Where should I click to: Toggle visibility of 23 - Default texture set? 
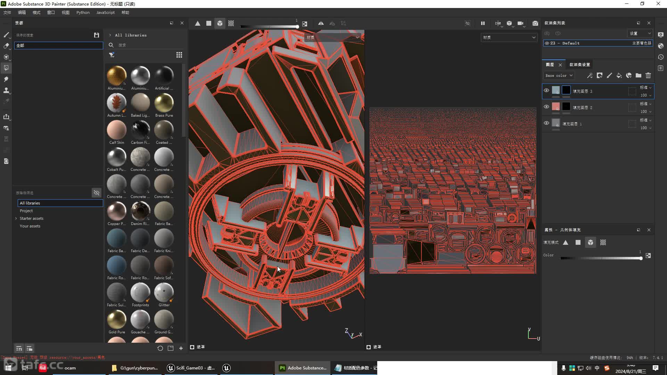pos(547,43)
